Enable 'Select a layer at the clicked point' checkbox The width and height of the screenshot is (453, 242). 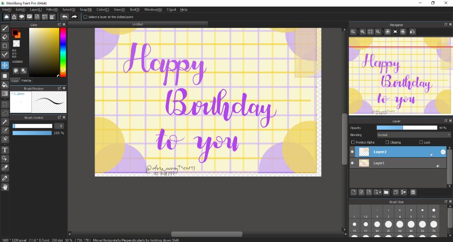click(x=85, y=17)
